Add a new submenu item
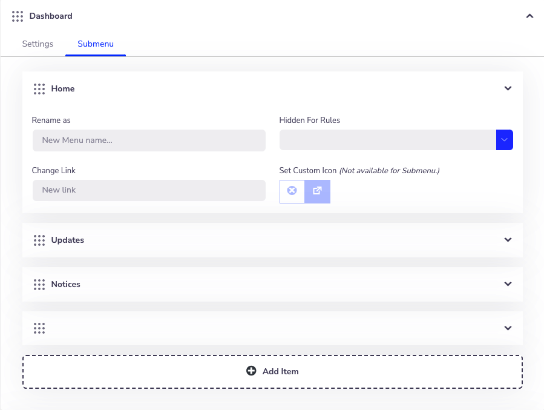Screen dimensions: 544x410 click(x=272, y=371)
